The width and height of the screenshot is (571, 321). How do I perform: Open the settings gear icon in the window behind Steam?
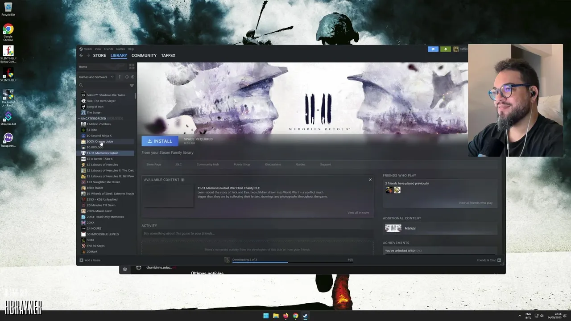pyautogui.click(x=125, y=269)
